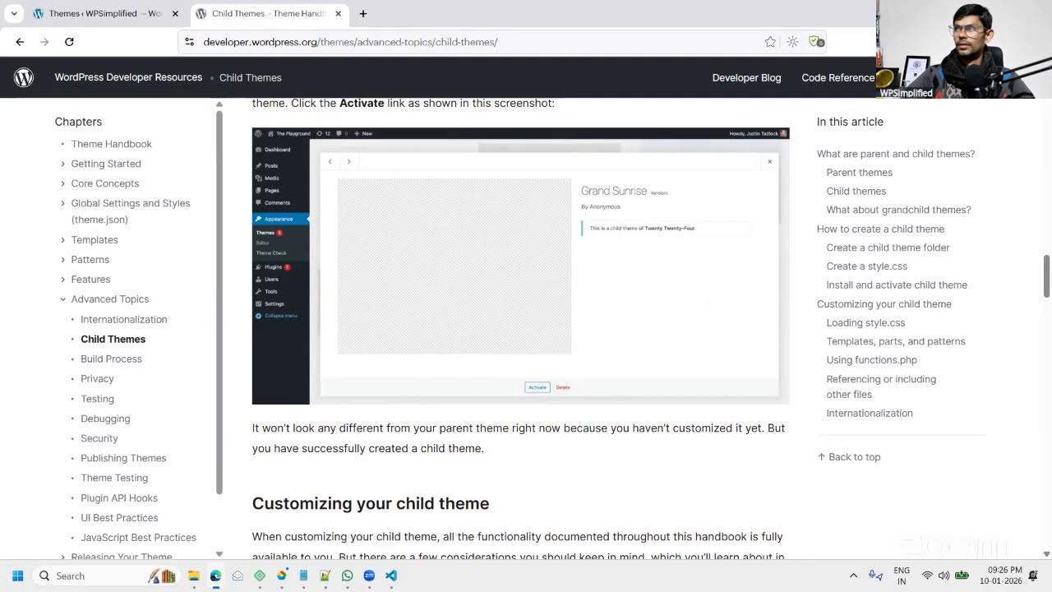Jump to Create a style.css section

coord(867,266)
